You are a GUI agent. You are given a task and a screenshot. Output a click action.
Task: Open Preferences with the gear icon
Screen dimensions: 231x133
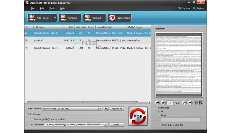pos(112,18)
